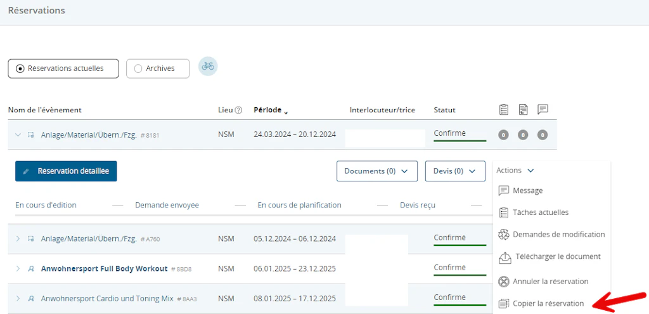
Task: Click the Annuler la réservation cancel icon
Action: 504,282
